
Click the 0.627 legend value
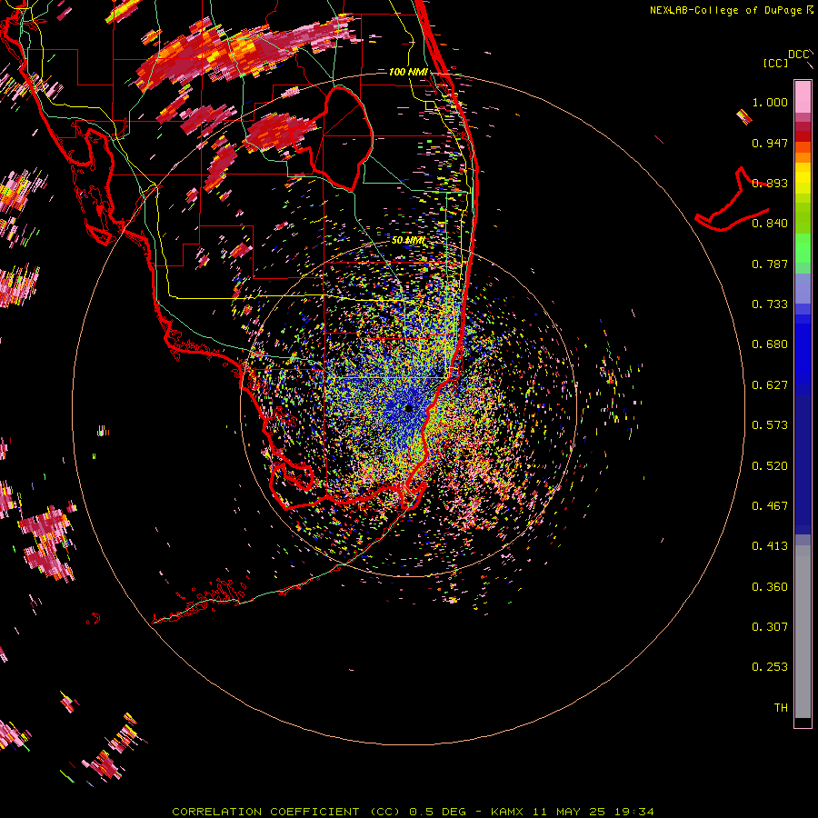coord(770,385)
